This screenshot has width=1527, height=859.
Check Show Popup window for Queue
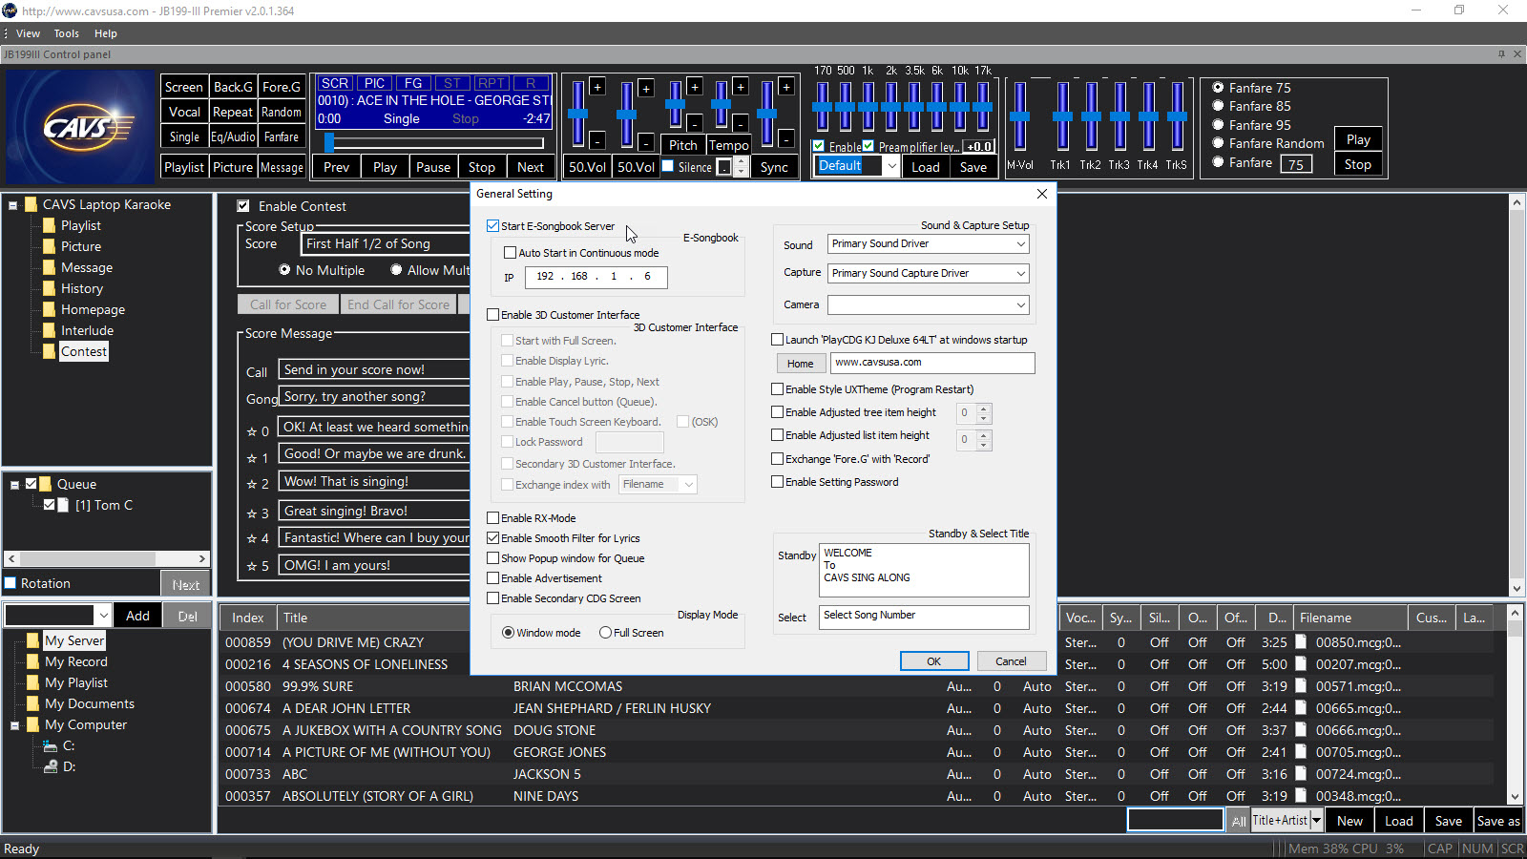[x=493, y=558]
